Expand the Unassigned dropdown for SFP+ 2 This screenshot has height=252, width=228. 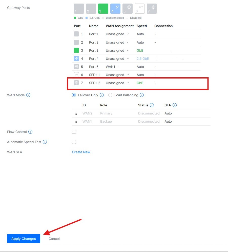[x=117, y=83]
